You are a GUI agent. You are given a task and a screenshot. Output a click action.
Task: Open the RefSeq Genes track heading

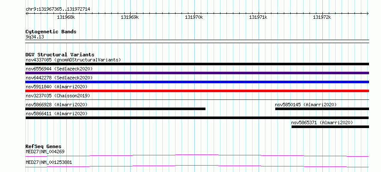pyautogui.click(x=44, y=146)
